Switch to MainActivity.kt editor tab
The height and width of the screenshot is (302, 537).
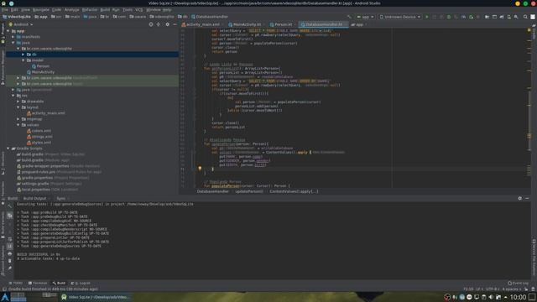click(x=247, y=24)
